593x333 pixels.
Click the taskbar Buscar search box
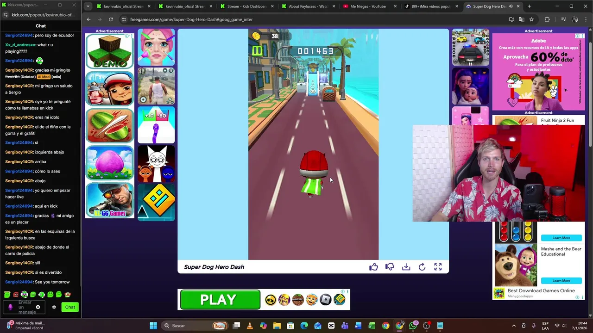pyautogui.click(x=195, y=326)
